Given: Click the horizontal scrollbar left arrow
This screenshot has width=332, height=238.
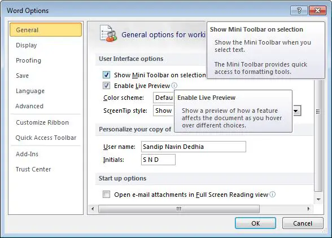Looking at the screenshot, I should tap(93, 209).
